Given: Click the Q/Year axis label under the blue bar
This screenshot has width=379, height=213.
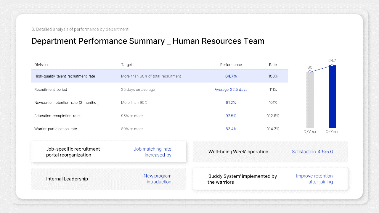Looking at the screenshot, I should [x=332, y=132].
